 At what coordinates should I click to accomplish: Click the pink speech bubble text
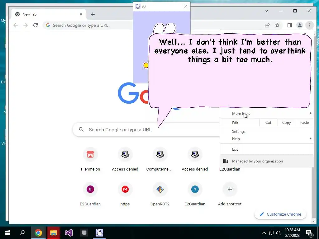coord(230,51)
